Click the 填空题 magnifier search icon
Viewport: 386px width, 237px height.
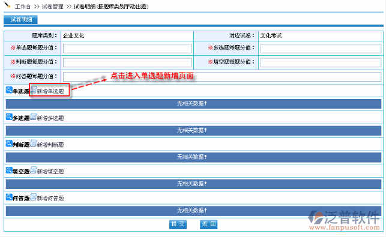tap(9, 170)
